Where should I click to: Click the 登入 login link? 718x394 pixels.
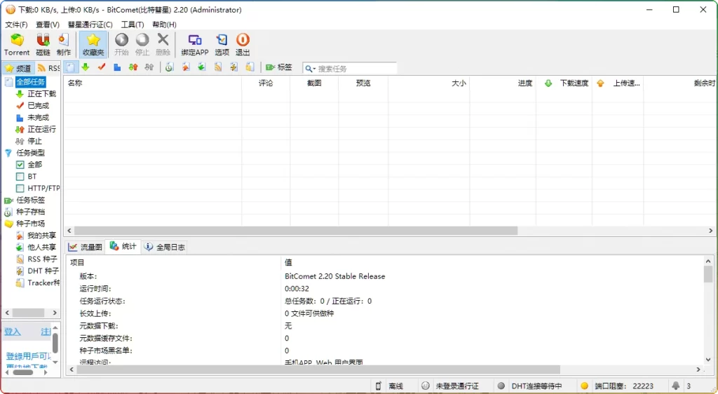(13, 332)
